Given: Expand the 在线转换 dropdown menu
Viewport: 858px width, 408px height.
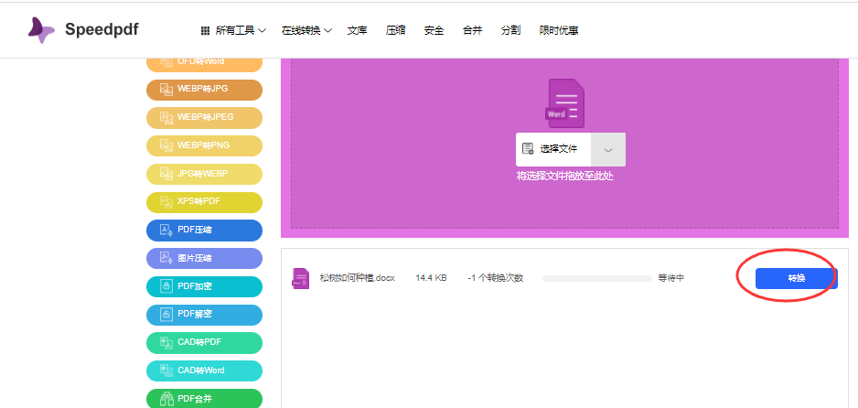Looking at the screenshot, I should click(x=306, y=30).
